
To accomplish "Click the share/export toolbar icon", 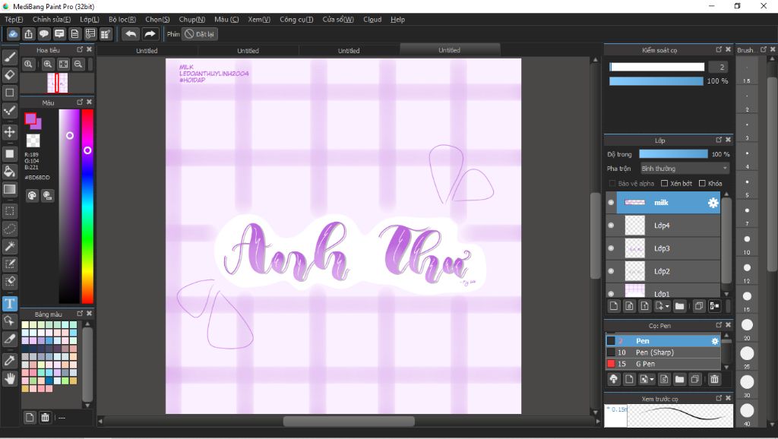I will [x=29, y=34].
